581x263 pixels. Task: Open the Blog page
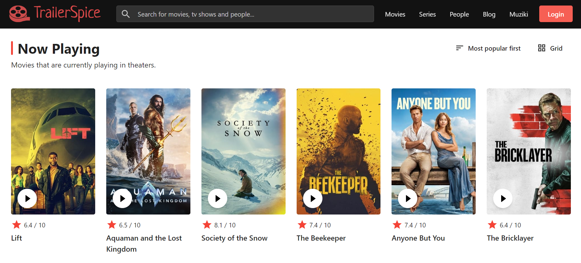489,14
